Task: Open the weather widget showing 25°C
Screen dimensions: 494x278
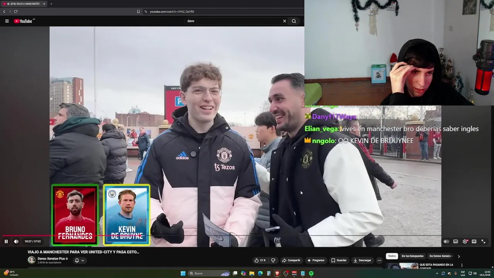Action: (x=11, y=273)
